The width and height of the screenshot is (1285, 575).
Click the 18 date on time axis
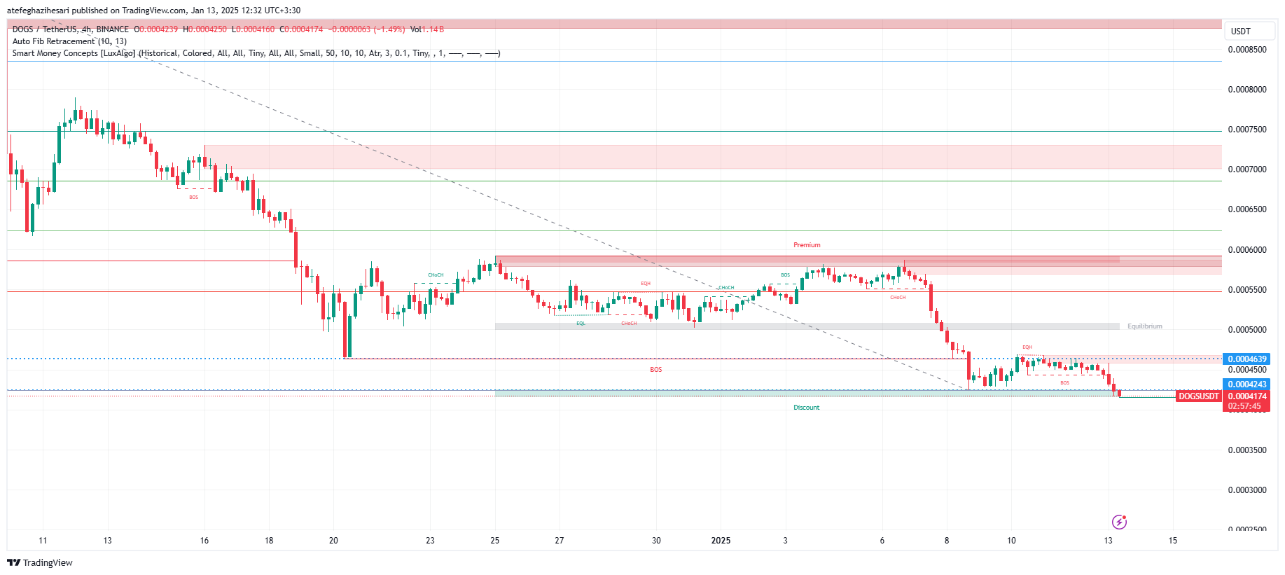point(269,541)
